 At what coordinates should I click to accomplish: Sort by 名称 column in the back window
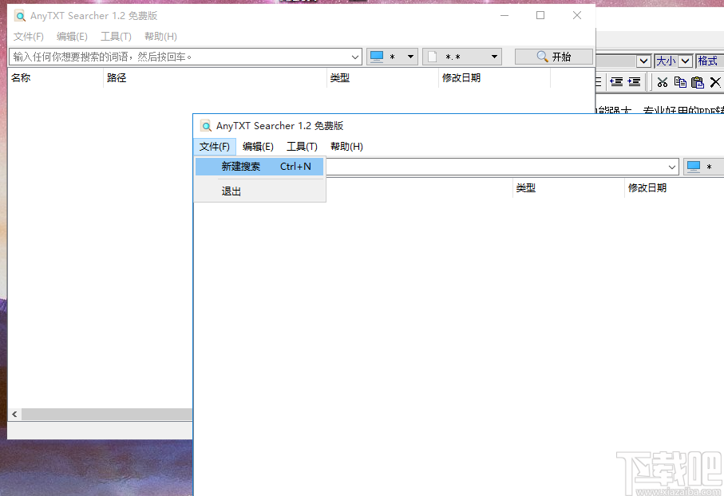coord(55,78)
